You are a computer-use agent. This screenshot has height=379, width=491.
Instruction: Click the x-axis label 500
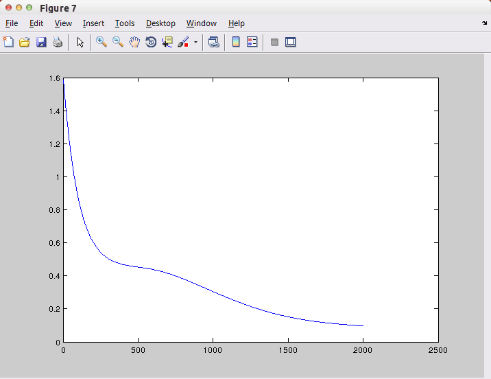(x=138, y=350)
